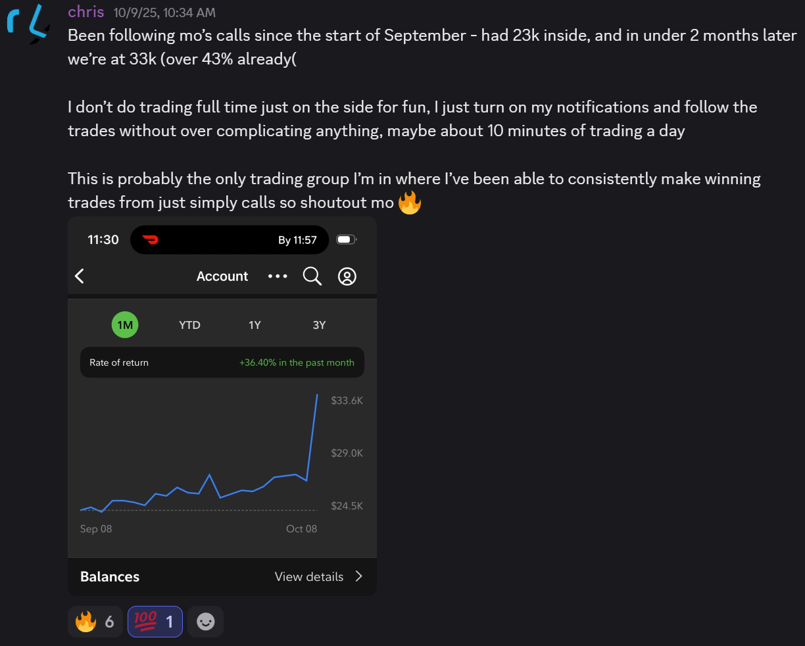Viewport: 805px width, 646px height.
Task: Tap the DoorDash icon in the status pill
Action: coord(148,239)
